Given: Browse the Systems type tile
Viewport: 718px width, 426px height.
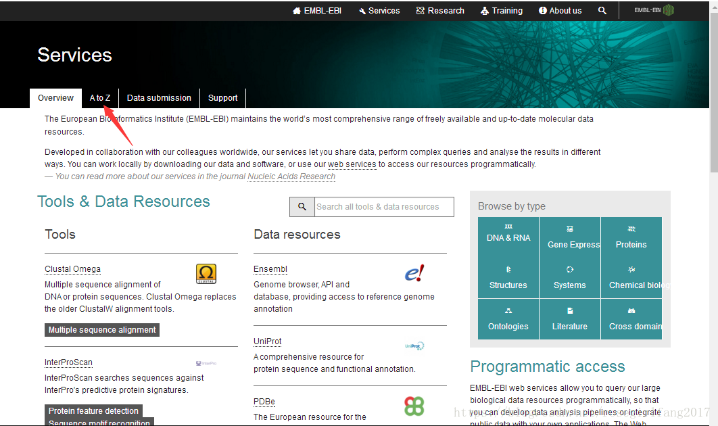Looking at the screenshot, I should point(570,278).
